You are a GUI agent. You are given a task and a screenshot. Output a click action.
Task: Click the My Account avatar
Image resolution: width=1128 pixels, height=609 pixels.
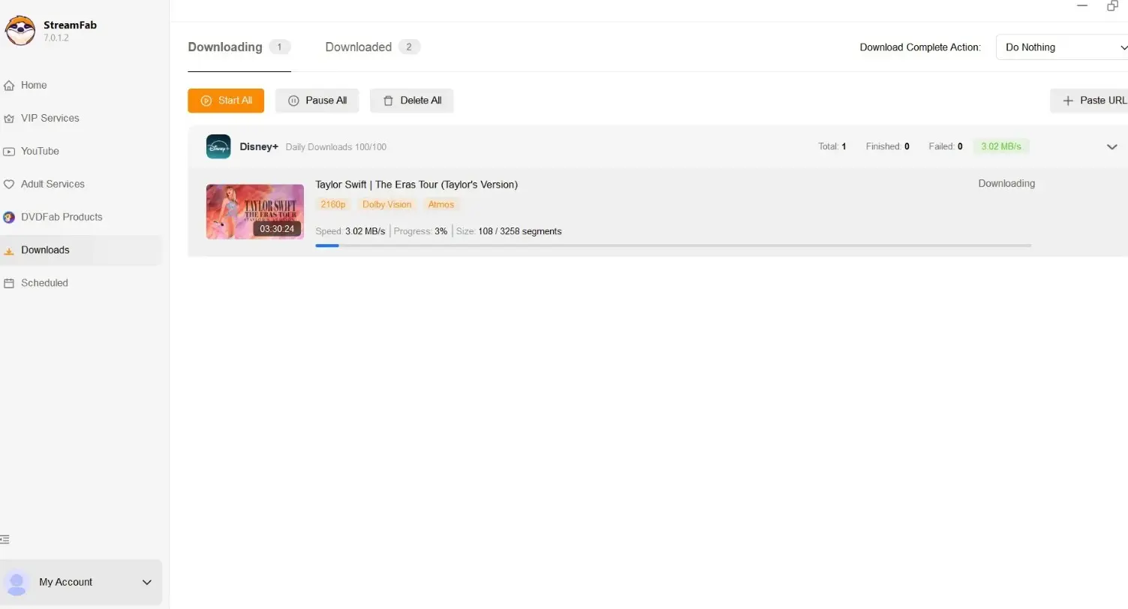(17, 583)
